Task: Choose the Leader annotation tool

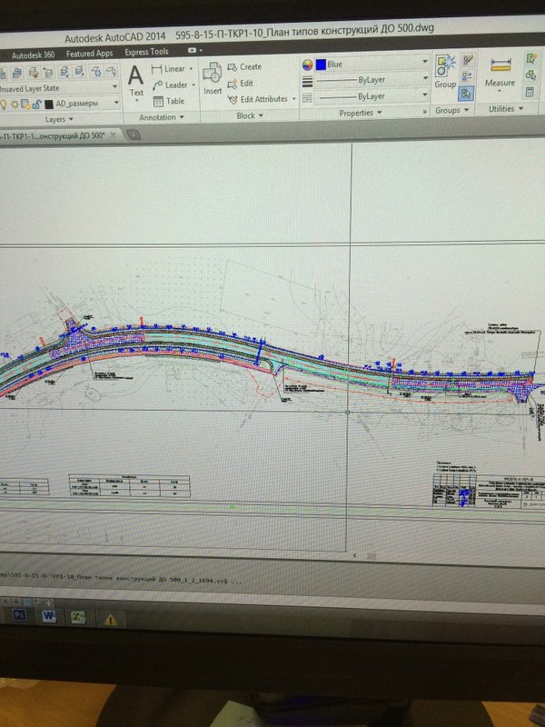Action: coord(173,85)
